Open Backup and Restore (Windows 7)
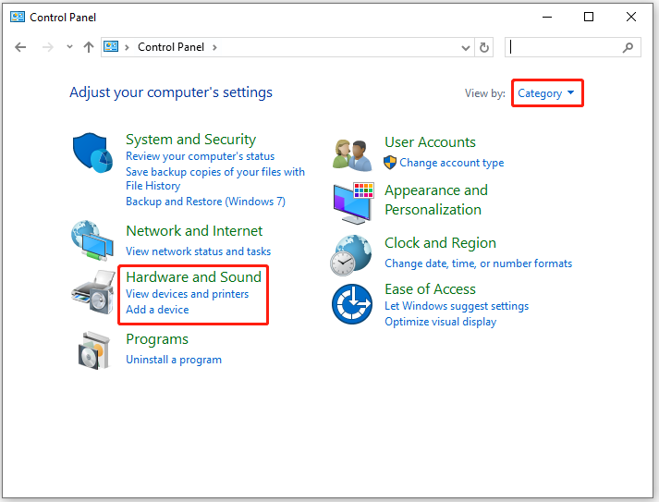Viewport: 659px width, 502px height. pos(205,202)
